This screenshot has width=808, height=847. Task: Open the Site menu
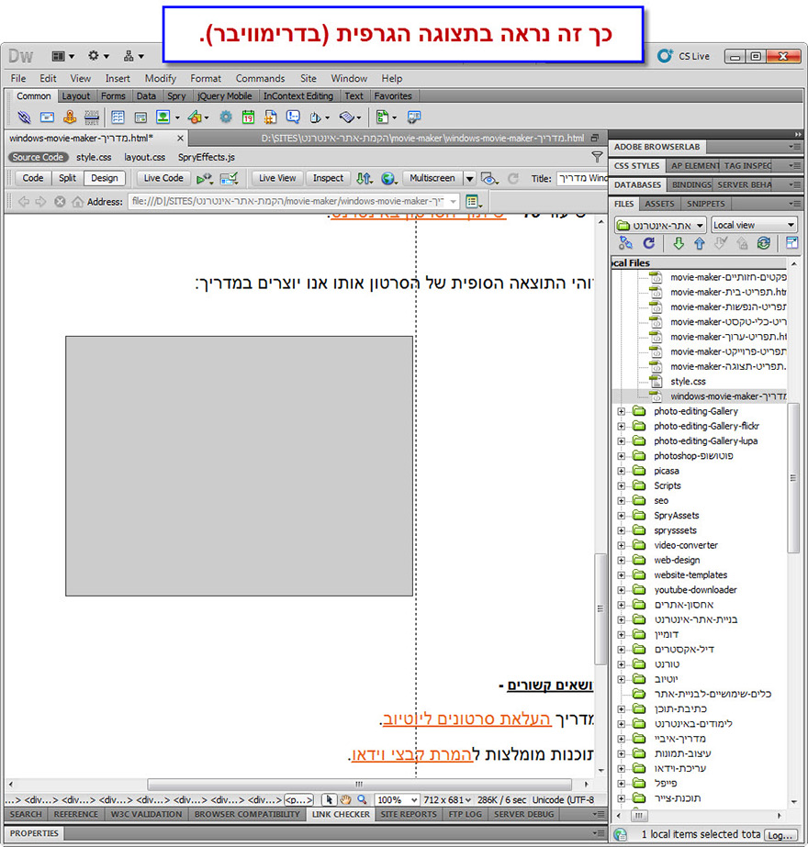point(309,78)
